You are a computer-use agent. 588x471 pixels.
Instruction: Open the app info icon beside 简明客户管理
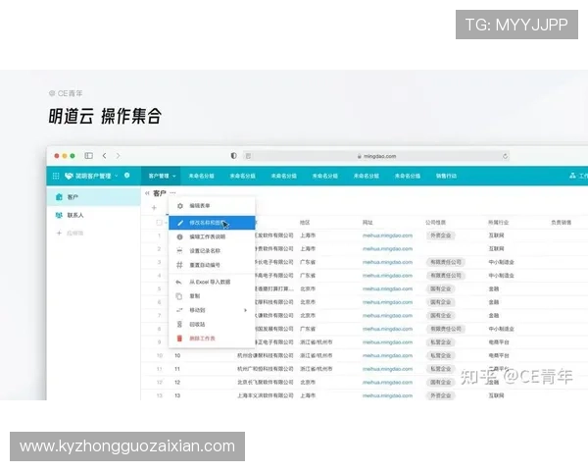click(126, 176)
